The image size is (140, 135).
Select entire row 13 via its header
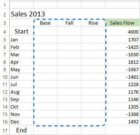(x=4, y=99)
